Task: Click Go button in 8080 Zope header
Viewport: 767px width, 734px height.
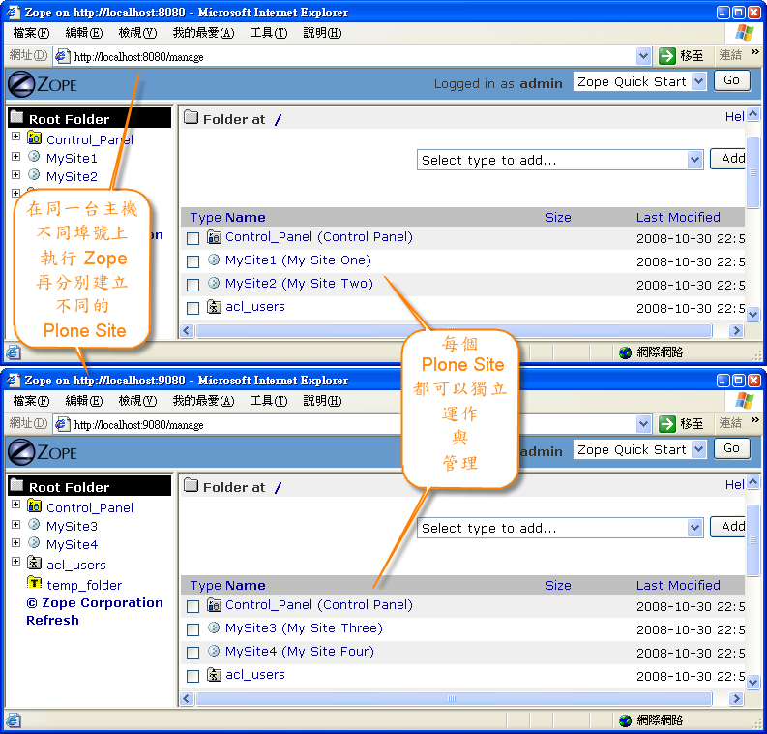Action: tap(732, 80)
